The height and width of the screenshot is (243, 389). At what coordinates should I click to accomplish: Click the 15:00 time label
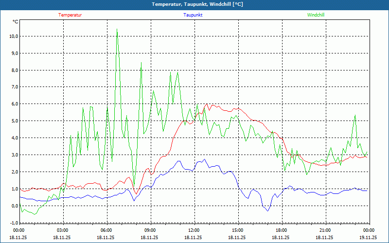237,230
